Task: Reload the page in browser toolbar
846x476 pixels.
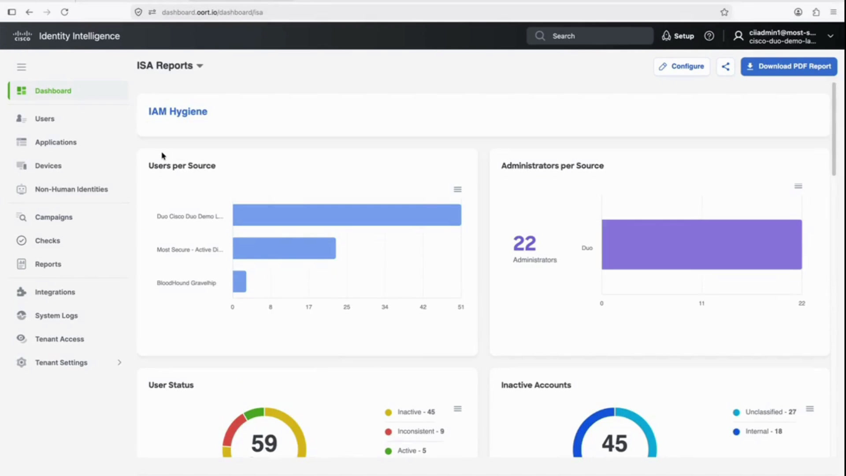Action: point(64,12)
